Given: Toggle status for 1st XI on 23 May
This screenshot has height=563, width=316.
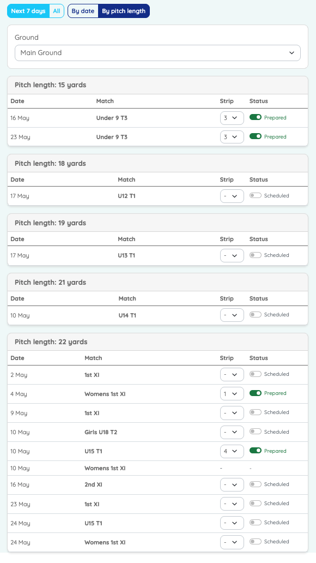Looking at the screenshot, I should 255,503.
